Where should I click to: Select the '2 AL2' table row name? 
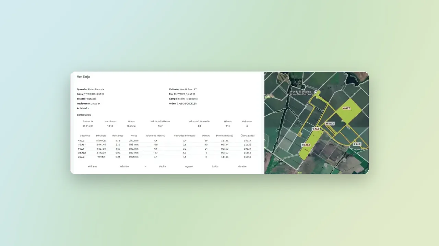point(81,157)
